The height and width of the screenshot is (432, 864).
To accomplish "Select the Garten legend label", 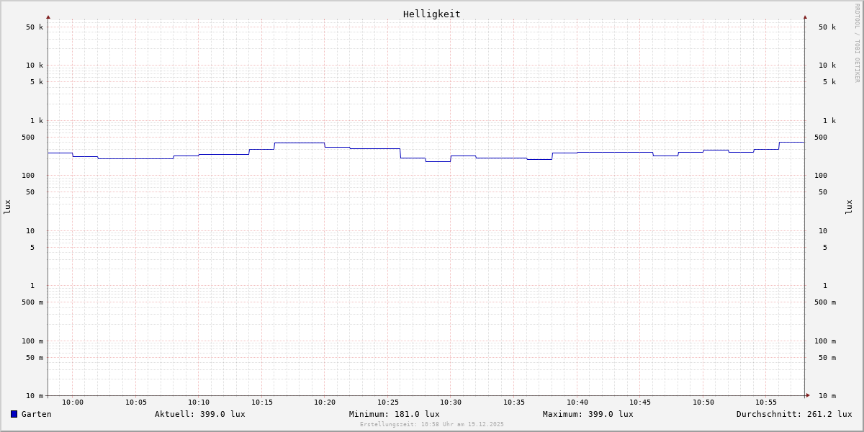I will coord(36,414).
